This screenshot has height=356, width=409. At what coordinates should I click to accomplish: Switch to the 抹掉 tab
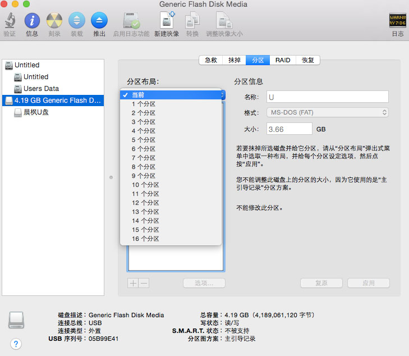235,60
